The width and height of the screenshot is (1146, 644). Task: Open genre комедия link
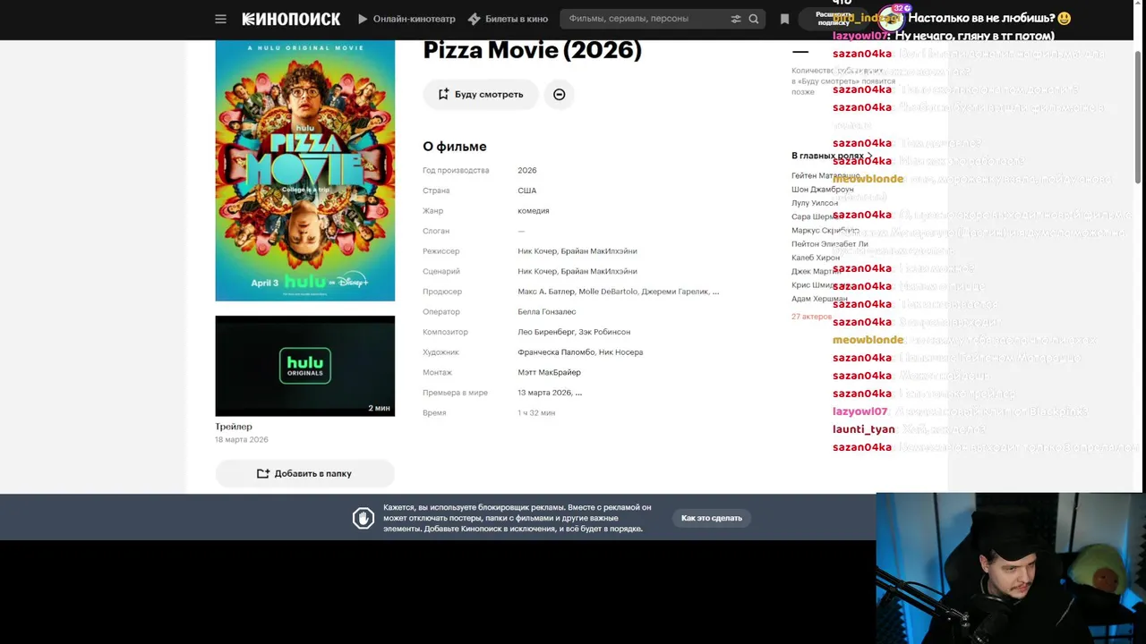(534, 211)
